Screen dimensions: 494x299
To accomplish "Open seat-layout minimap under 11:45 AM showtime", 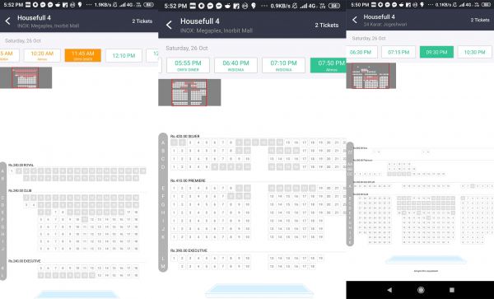I will pos(26,77).
